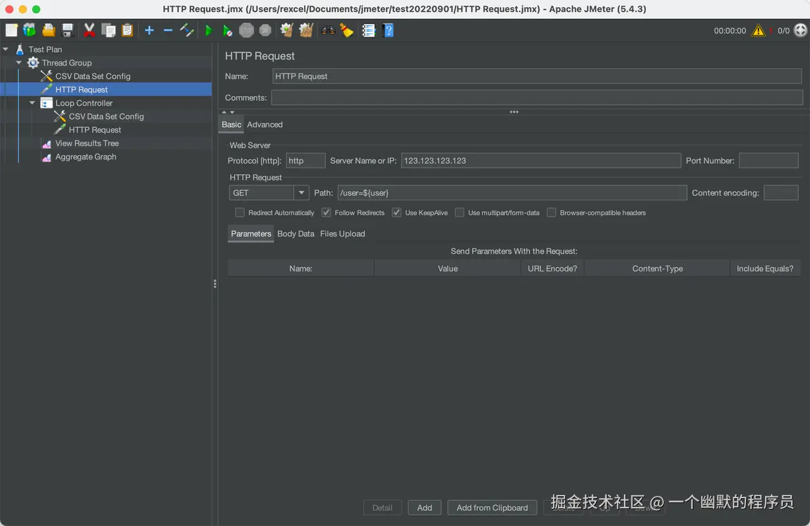Click the Open folder toolbar icon
Screen dimensions: 810x526
tap(49, 30)
